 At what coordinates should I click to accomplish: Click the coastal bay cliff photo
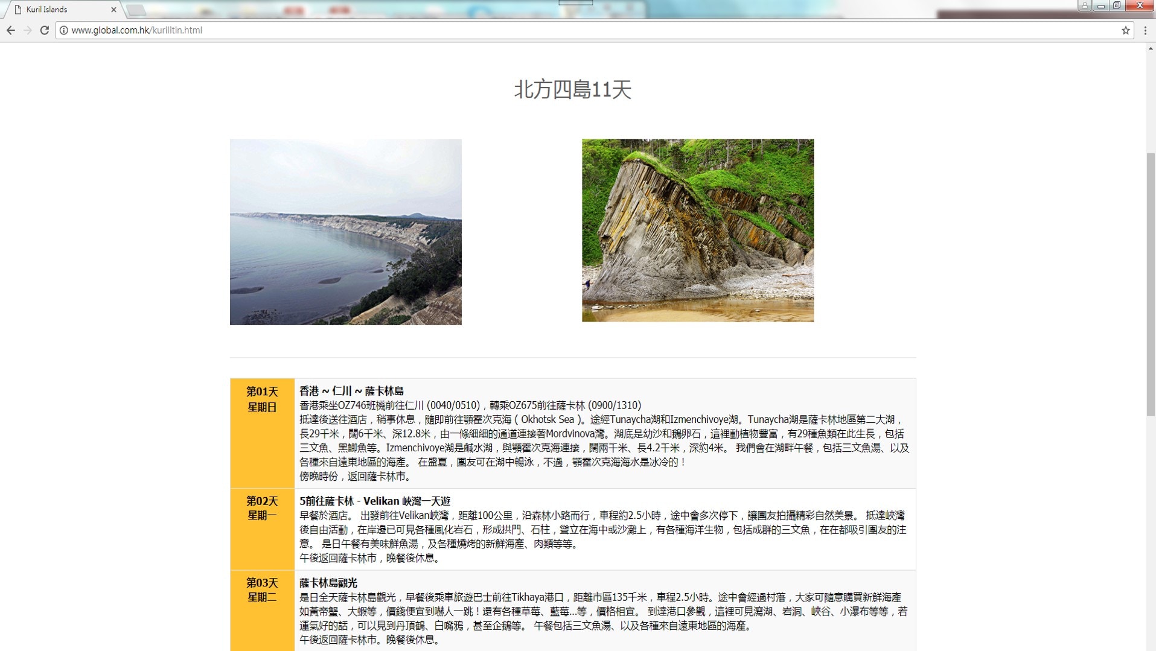345,232
